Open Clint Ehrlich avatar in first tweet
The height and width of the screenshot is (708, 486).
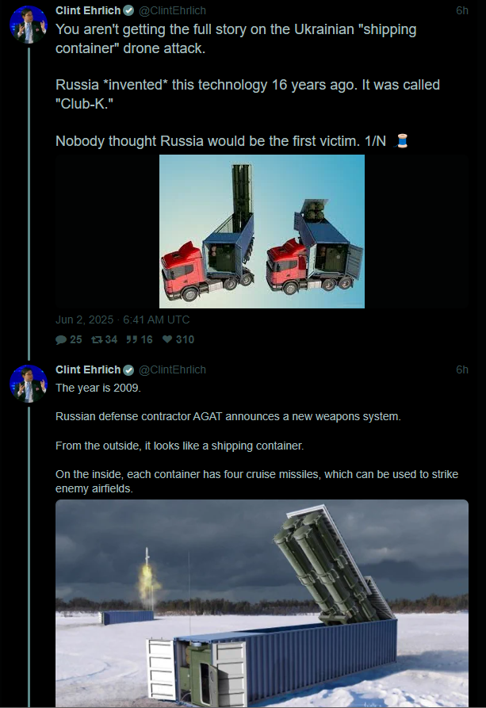pos(29,25)
